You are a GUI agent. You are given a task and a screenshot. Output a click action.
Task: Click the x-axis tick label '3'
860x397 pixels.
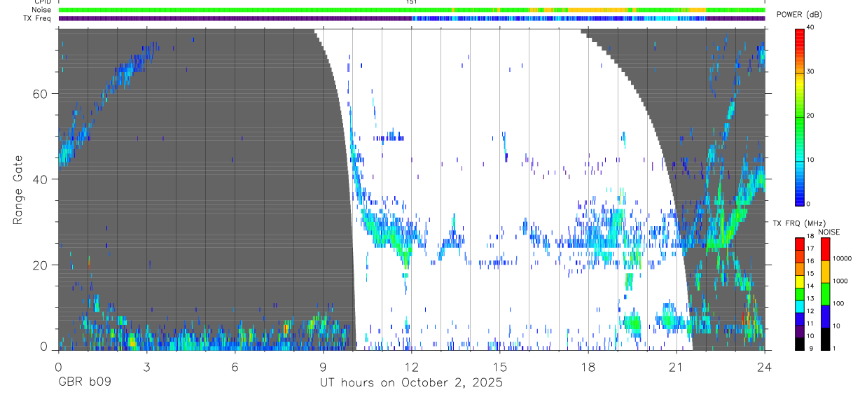[146, 366]
